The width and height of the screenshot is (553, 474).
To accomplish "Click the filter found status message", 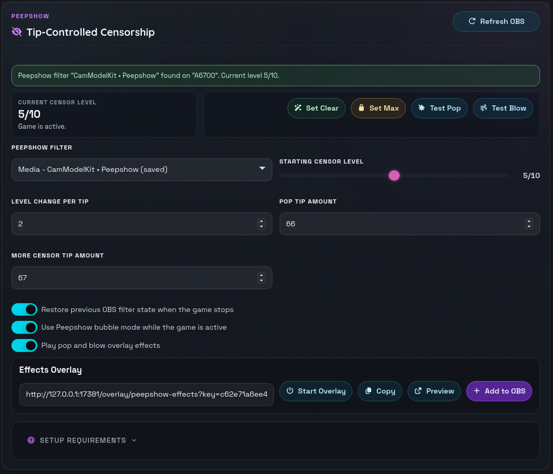I will [275, 75].
